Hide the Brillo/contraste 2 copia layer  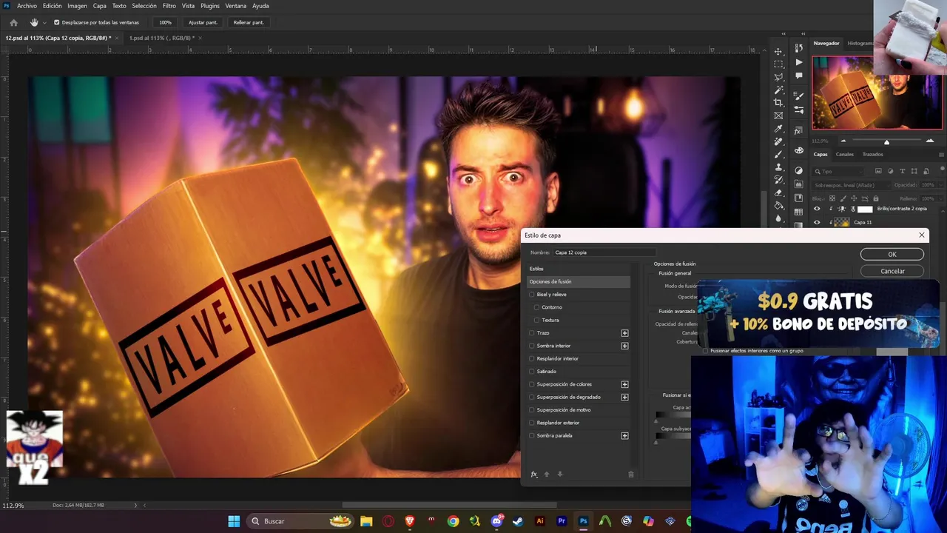point(817,209)
